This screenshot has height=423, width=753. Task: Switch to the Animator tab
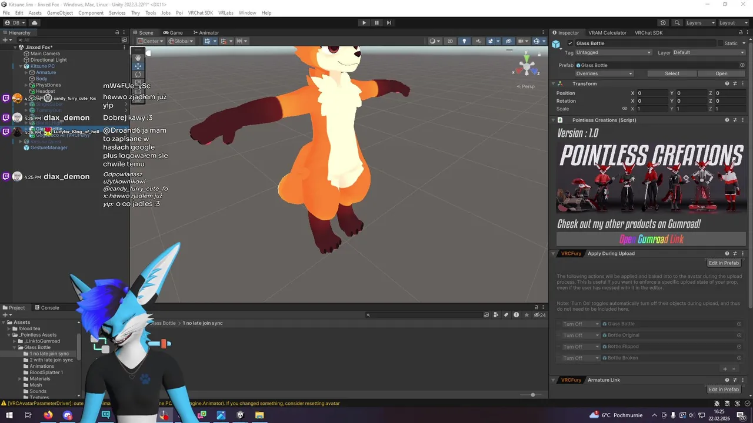coord(206,33)
